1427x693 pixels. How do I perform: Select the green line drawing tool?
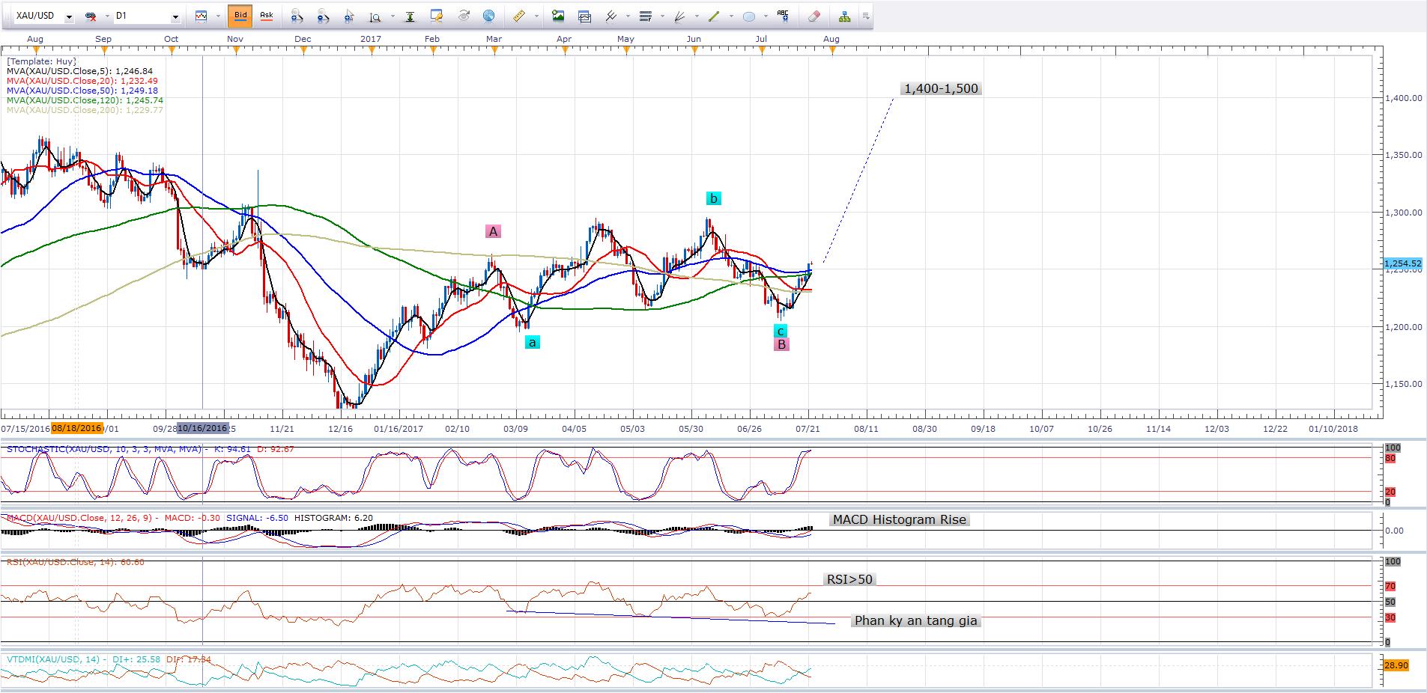pos(714,16)
